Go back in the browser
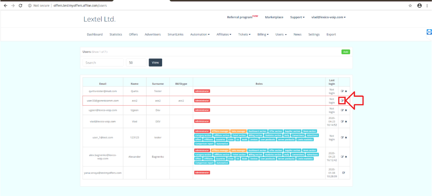 coord(6,6)
